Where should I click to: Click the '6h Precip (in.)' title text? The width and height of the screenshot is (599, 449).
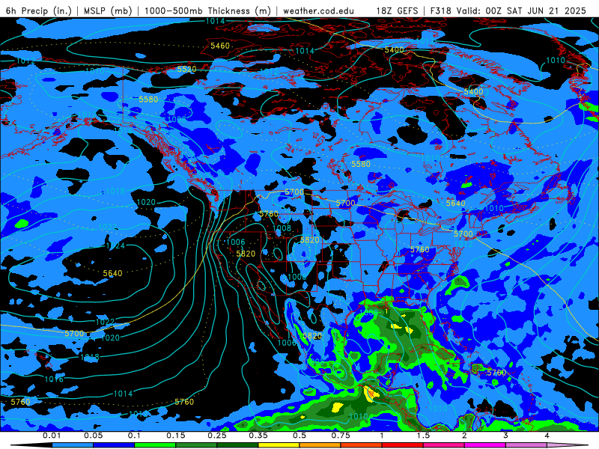pos(39,10)
